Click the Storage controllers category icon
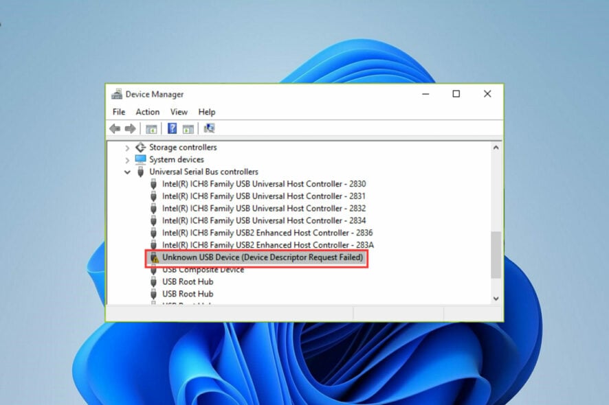The image size is (609, 405). point(140,147)
